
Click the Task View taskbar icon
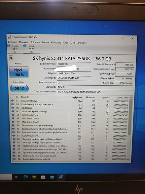pyautogui.click(x=16, y=177)
